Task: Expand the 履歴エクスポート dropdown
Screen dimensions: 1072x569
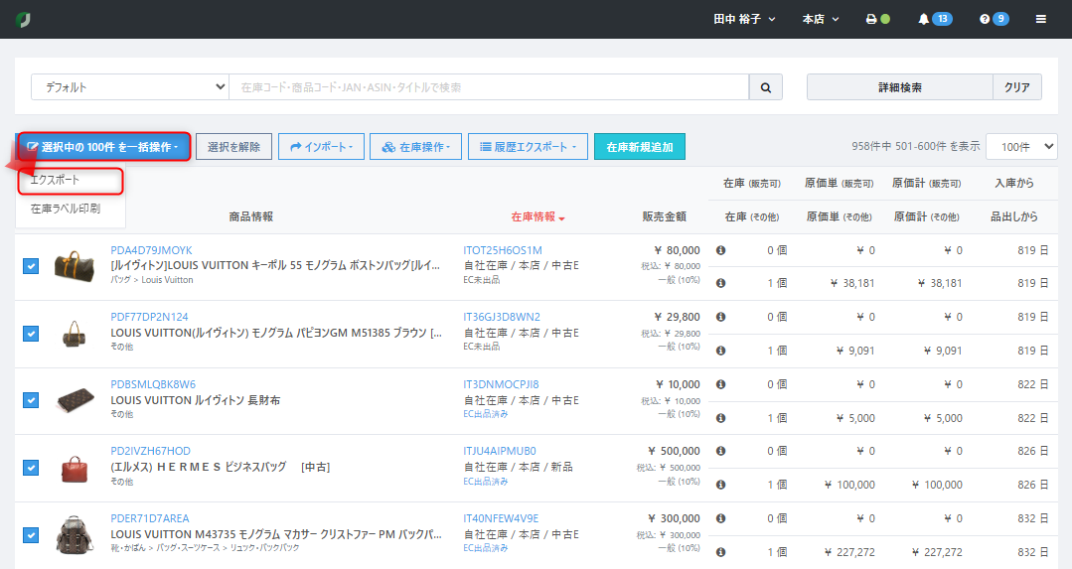Action: click(x=528, y=147)
